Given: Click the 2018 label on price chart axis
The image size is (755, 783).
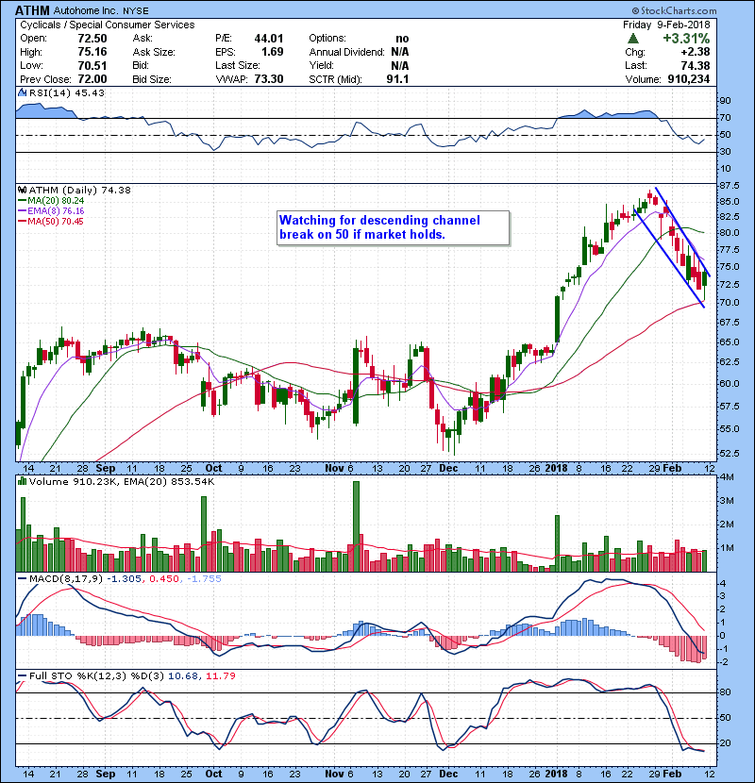Looking at the screenshot, I should (x=556, y=469).
